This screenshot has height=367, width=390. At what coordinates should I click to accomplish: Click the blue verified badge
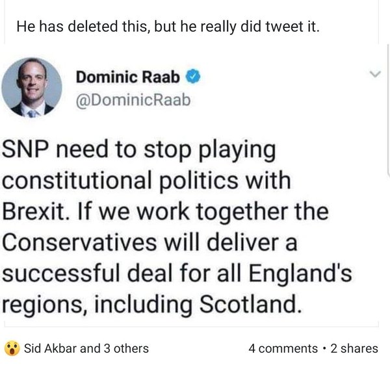point(193,78)
